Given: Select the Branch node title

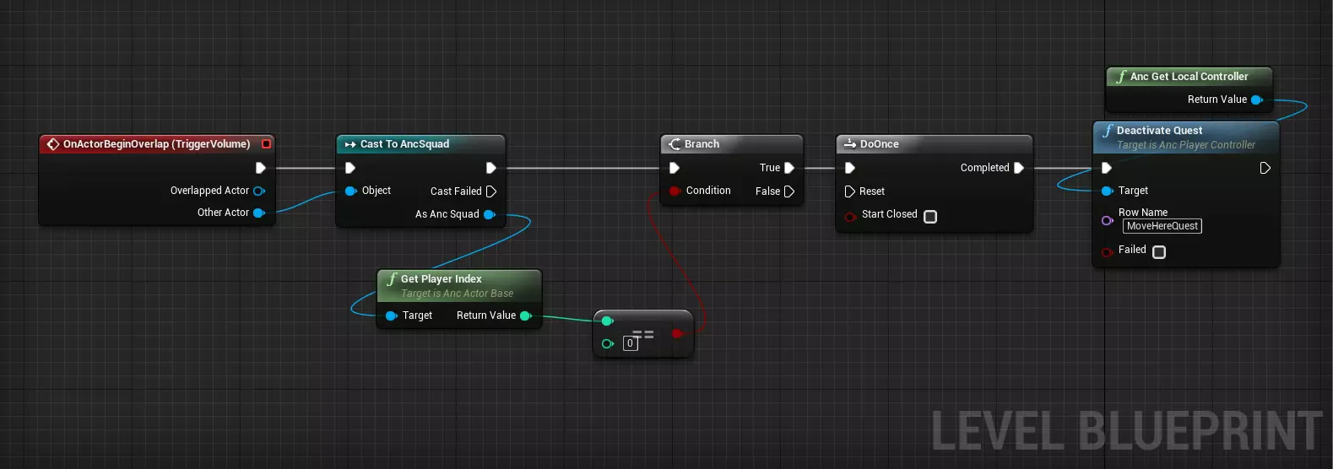Looking at the screenshot, I should (702, 144).
